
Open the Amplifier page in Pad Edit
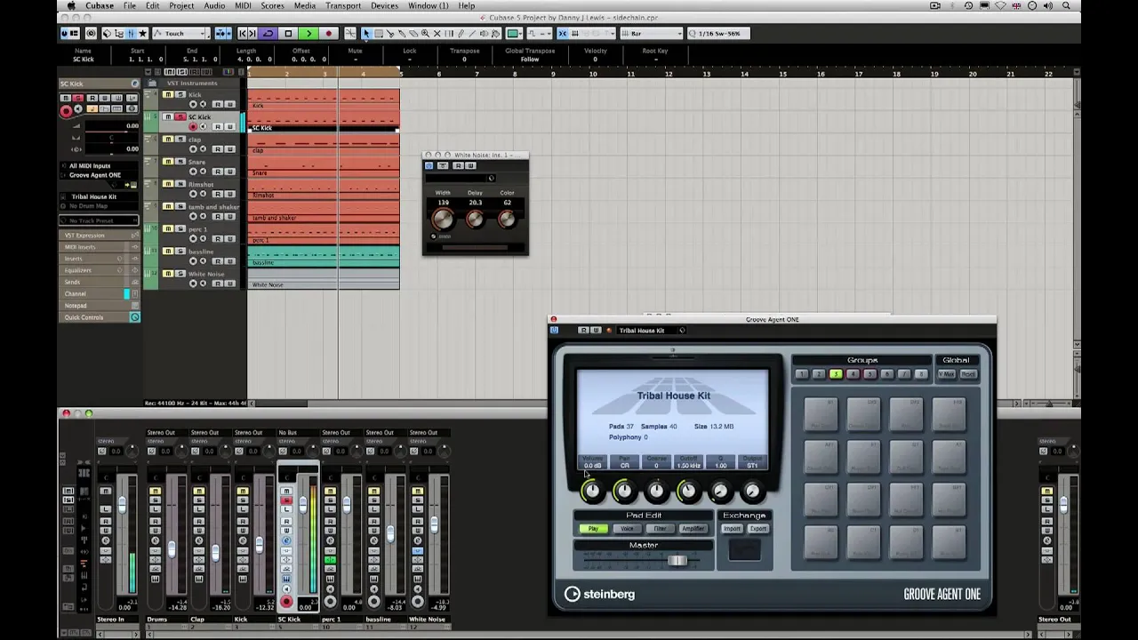[x=693, y=529]
